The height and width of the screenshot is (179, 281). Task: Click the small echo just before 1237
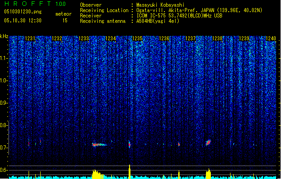[179, 144]
